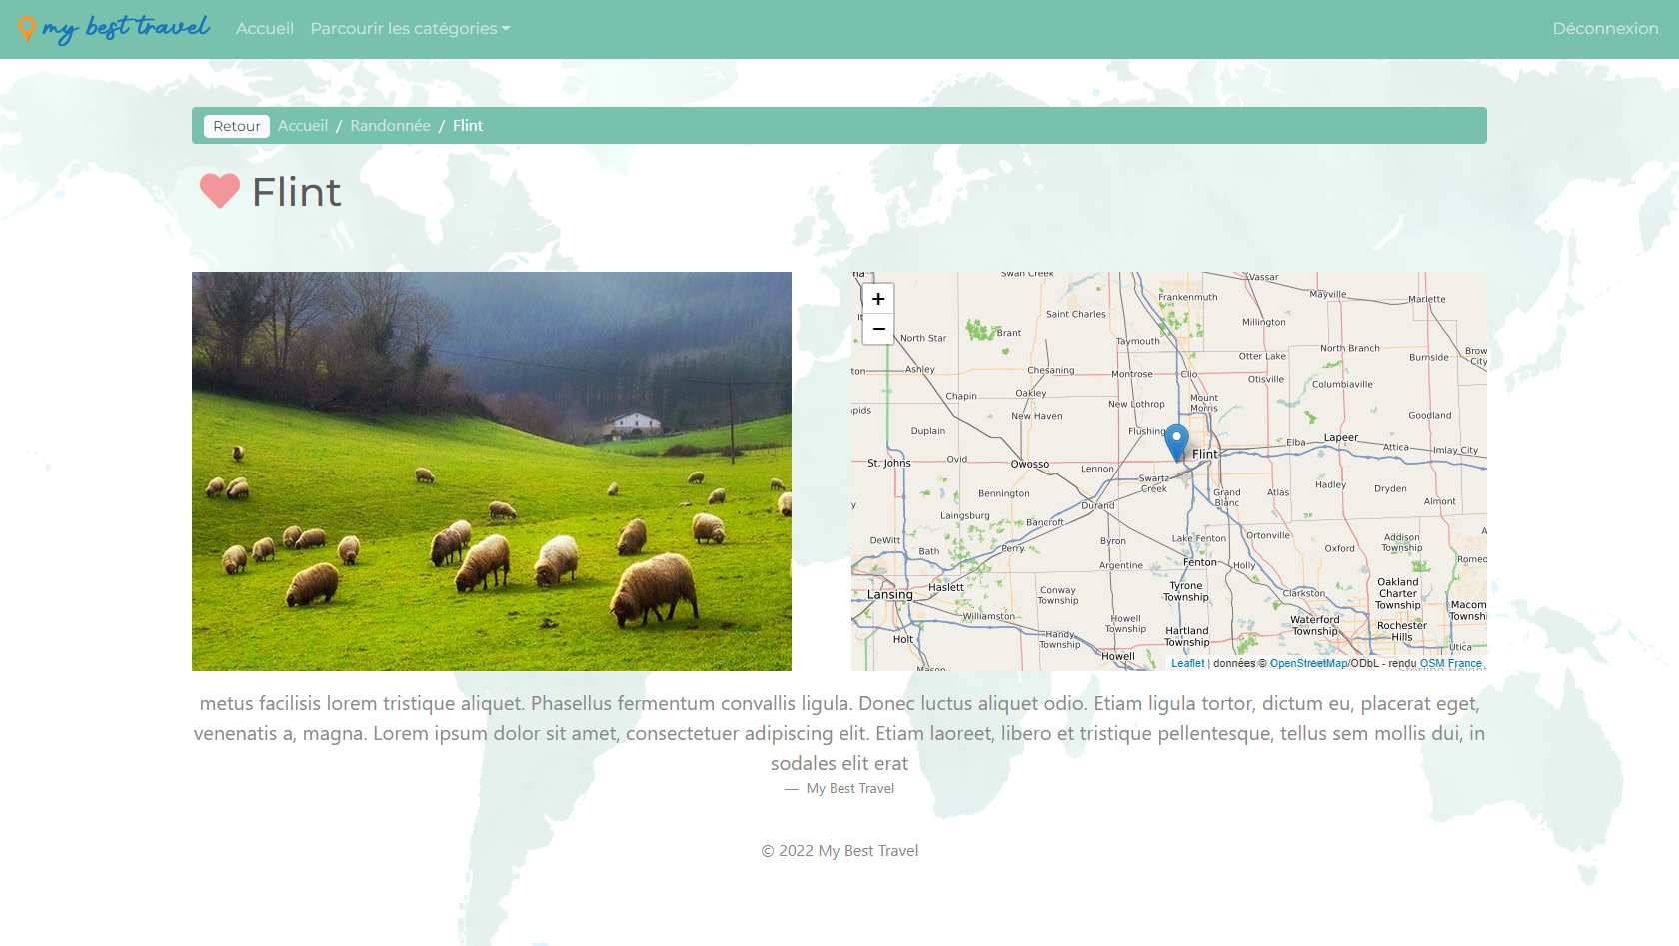Image resolution: width=1679 pixels, height=946 pixels.
Task: Click Déconnexion to log out
Action: (1605, 28)
